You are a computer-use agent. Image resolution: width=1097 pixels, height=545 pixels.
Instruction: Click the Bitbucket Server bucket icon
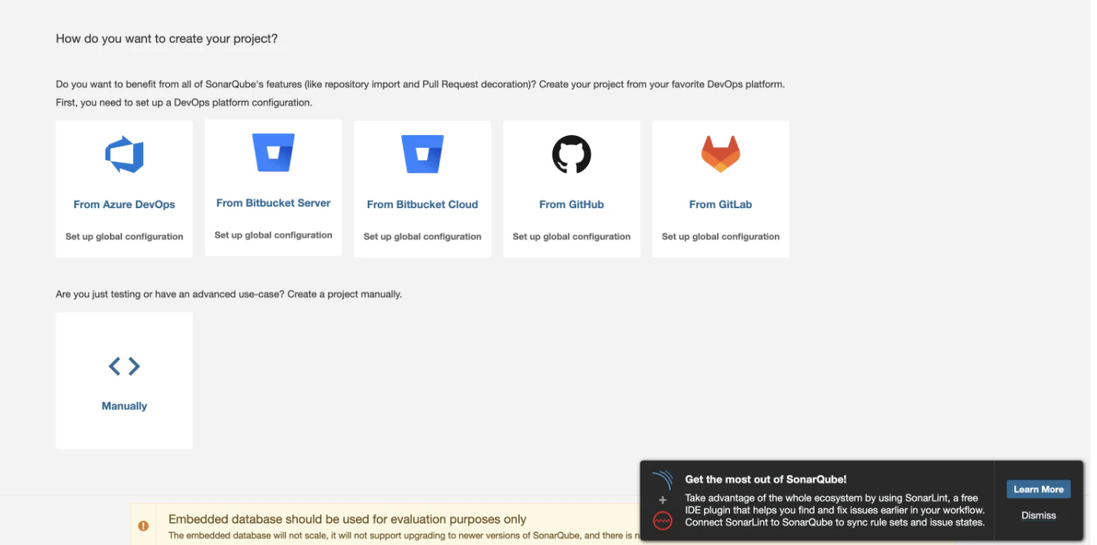pyautogui.click(x=273, y=153)
